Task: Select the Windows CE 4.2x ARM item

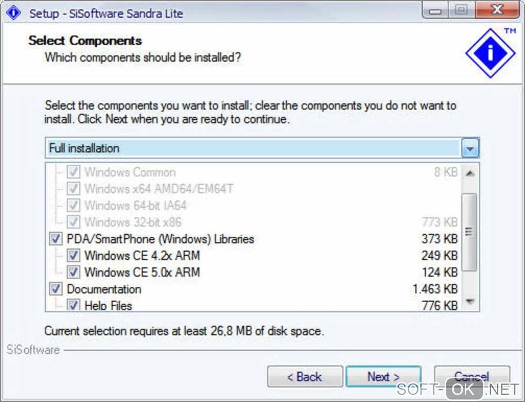Action: (x=142, y=255)
